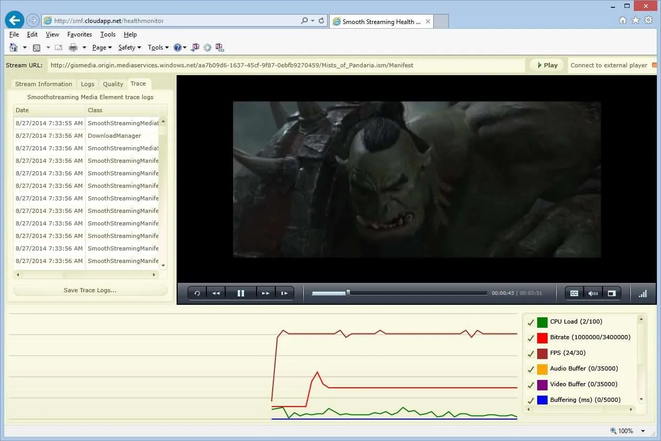Viewport: 661px width, 441px height.
Task: Switch to the Logs tab
Action: (x=88, y=84)
